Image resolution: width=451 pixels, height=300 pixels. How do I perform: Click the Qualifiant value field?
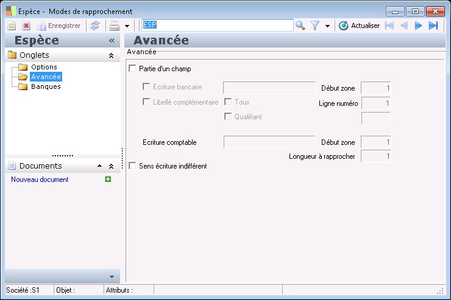[x=375, y=118]
